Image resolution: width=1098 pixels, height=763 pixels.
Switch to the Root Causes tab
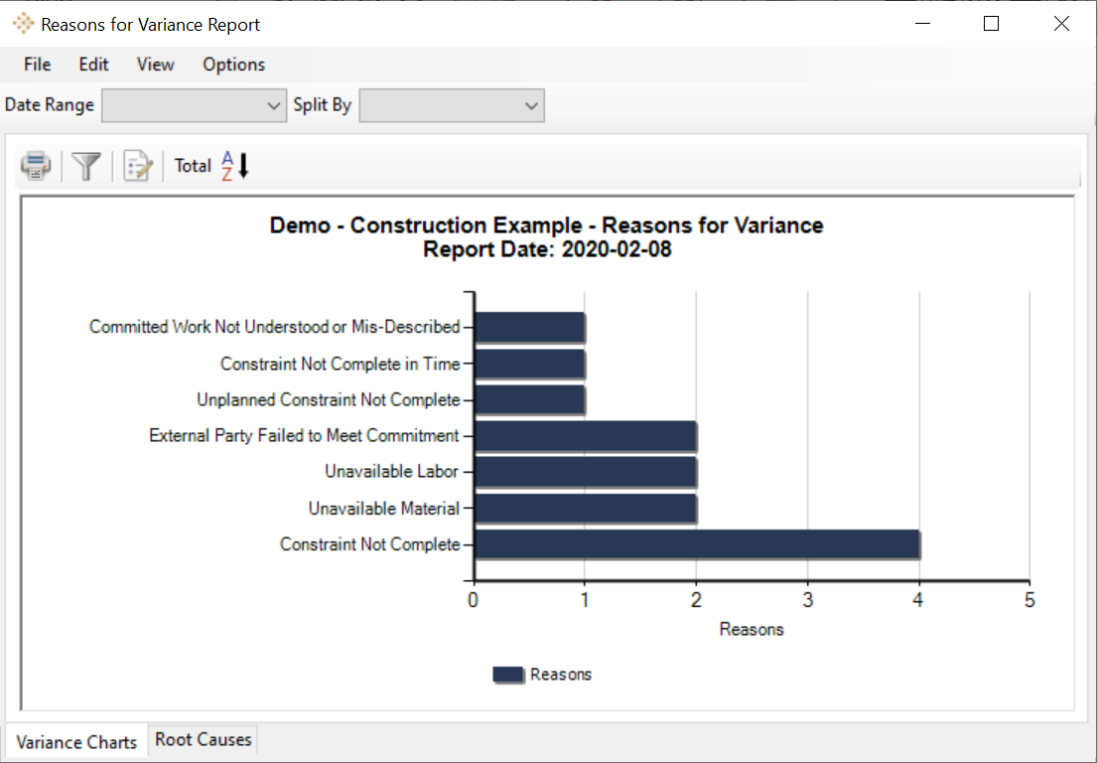point(204,740)
